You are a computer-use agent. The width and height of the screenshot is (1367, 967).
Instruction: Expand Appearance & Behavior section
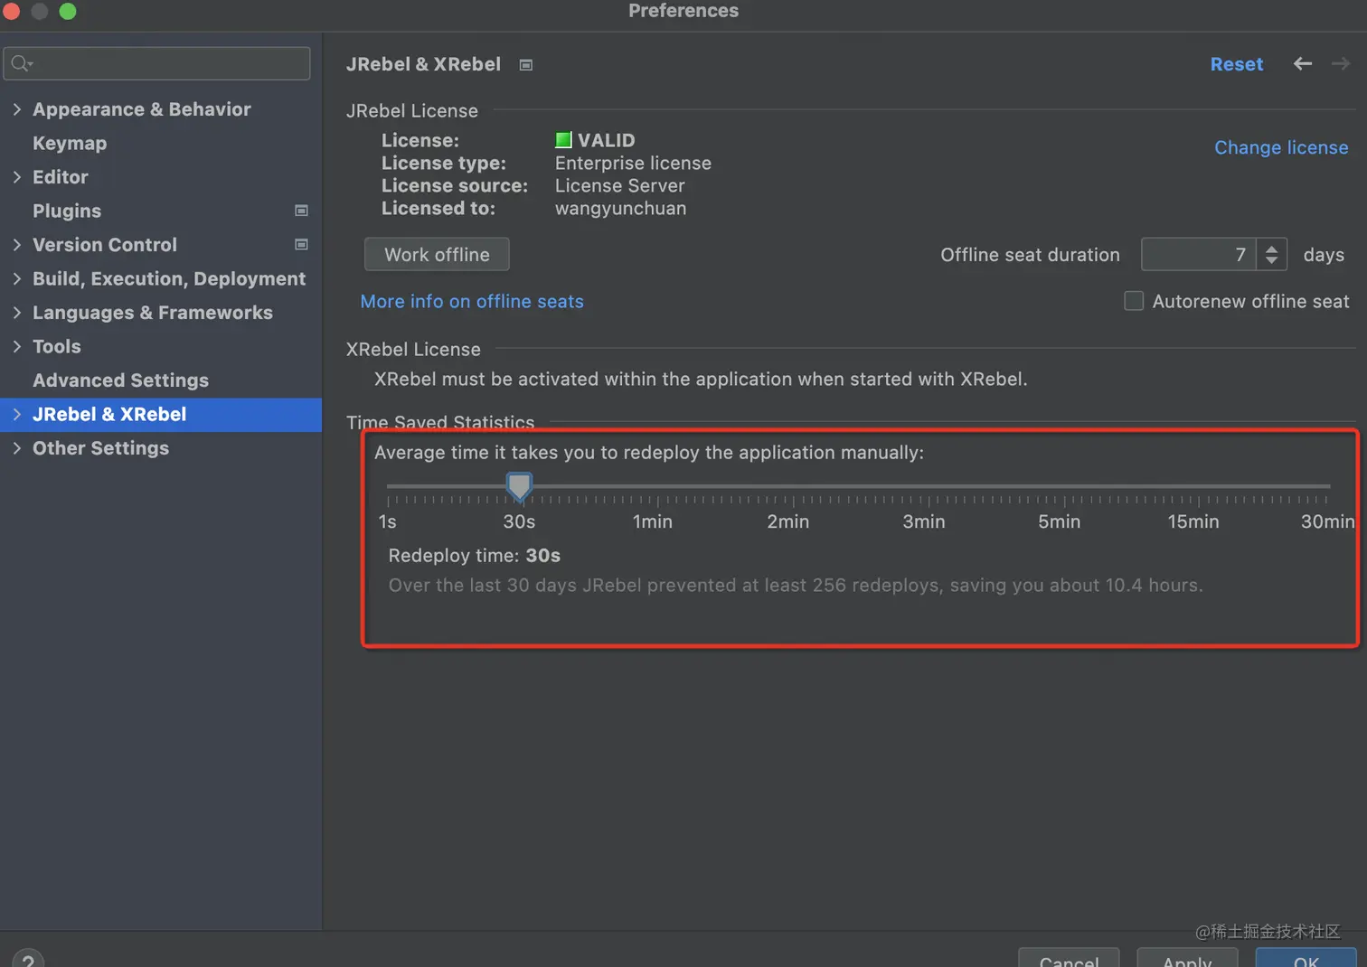(17, 108)
